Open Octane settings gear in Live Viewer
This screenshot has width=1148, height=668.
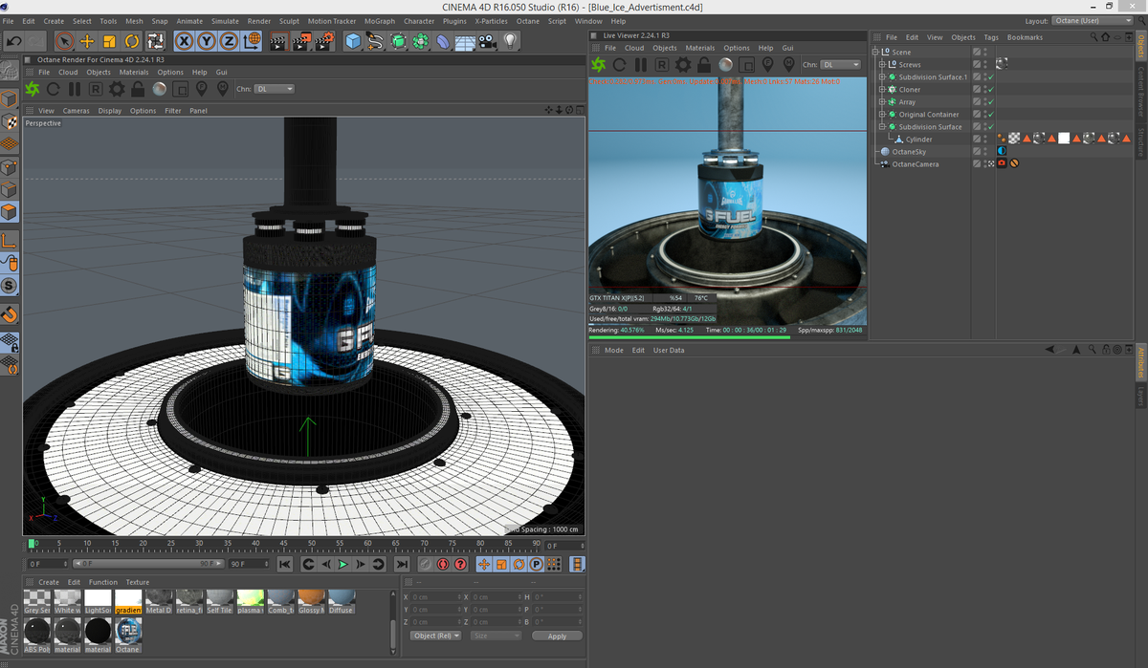tap(683, 64)
